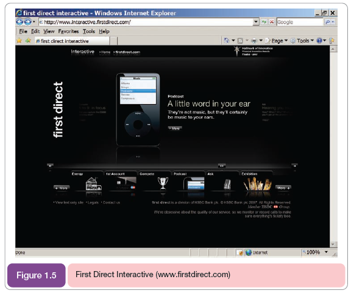Open the File menu
Screen dimensions: 351x293
(23, 31)
